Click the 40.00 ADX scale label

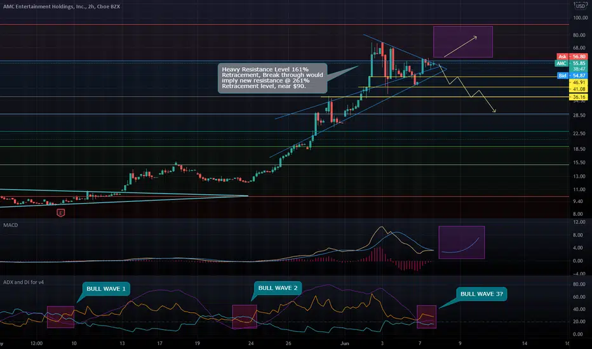(580, 310)
